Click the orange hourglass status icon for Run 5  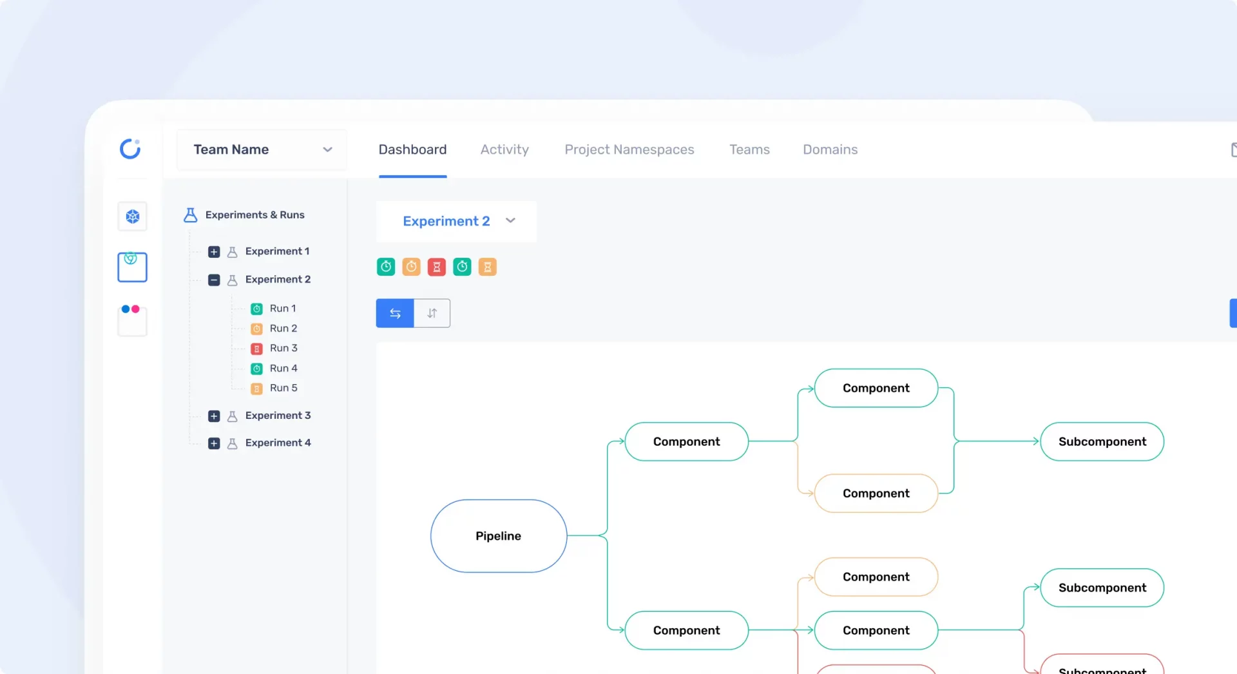[257, 388]
